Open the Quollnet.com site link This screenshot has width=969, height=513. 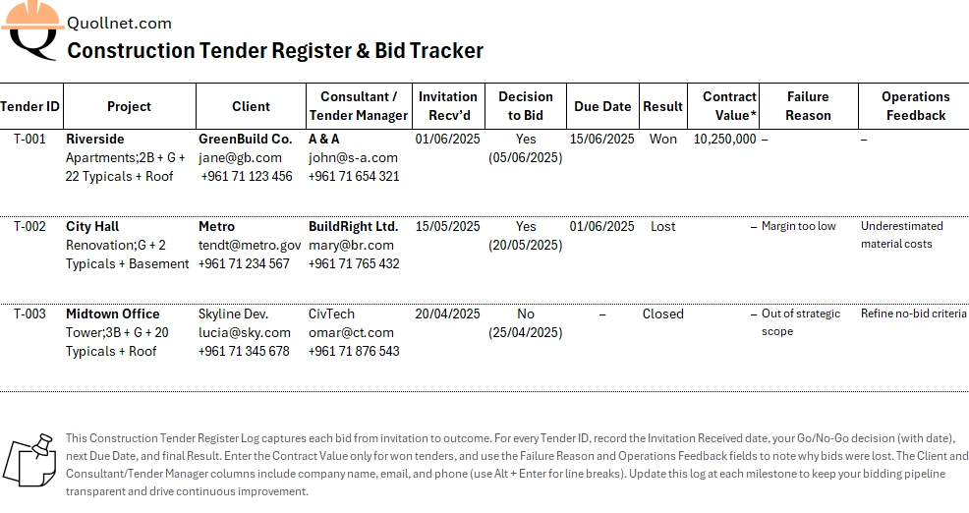click(119, 24)
